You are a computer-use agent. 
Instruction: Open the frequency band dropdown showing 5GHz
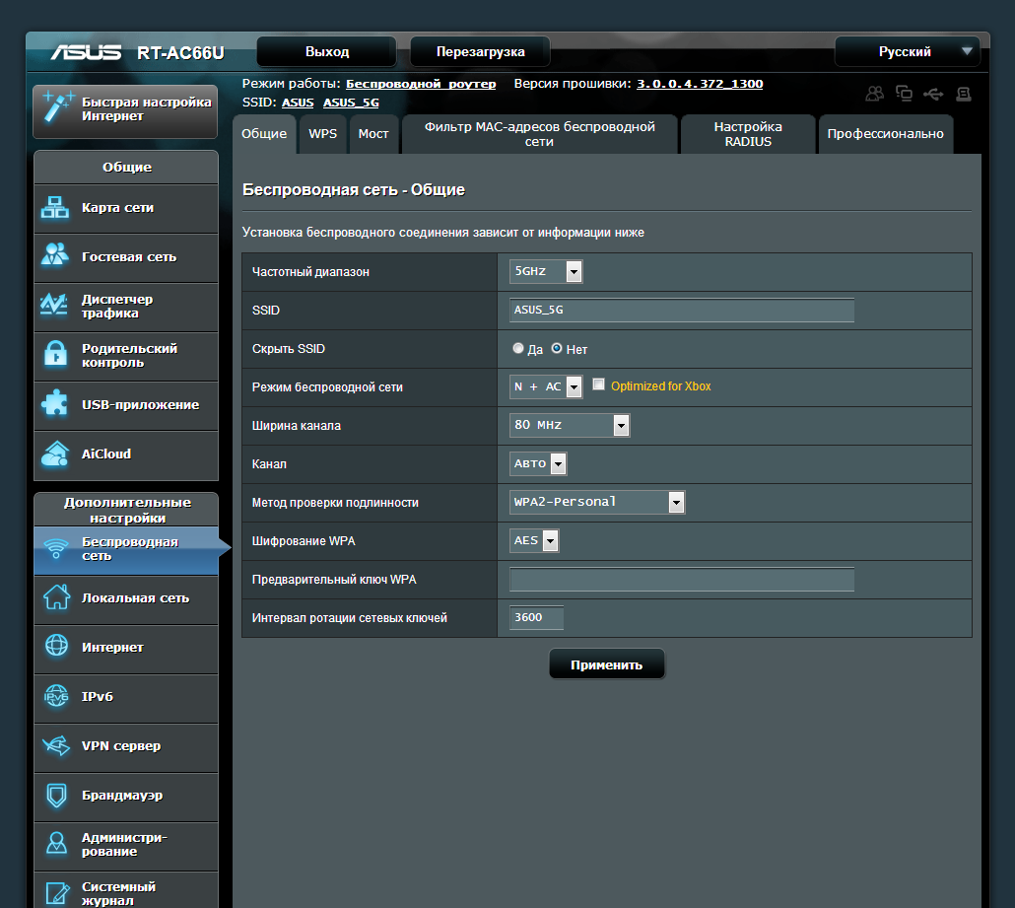pyautogui.click(x=546, y=271)
